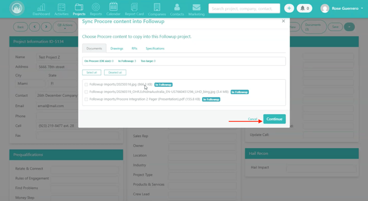Click the Sales Rep field
This screenshot has height=201, width=368.
click(x=202, y=137)
